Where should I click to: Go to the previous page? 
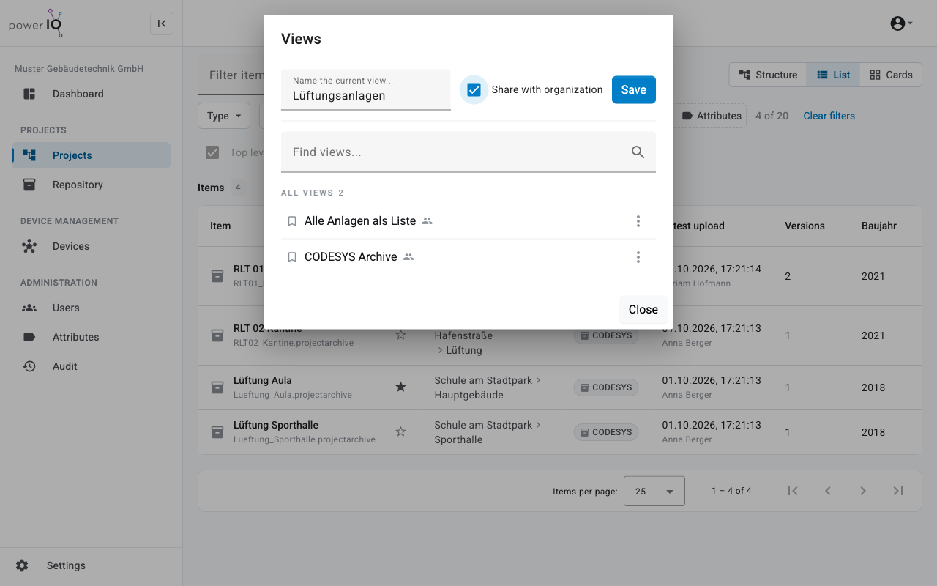coord(828,491)
